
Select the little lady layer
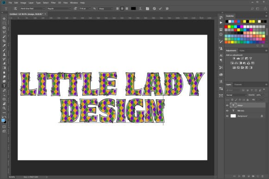point(245,111)
